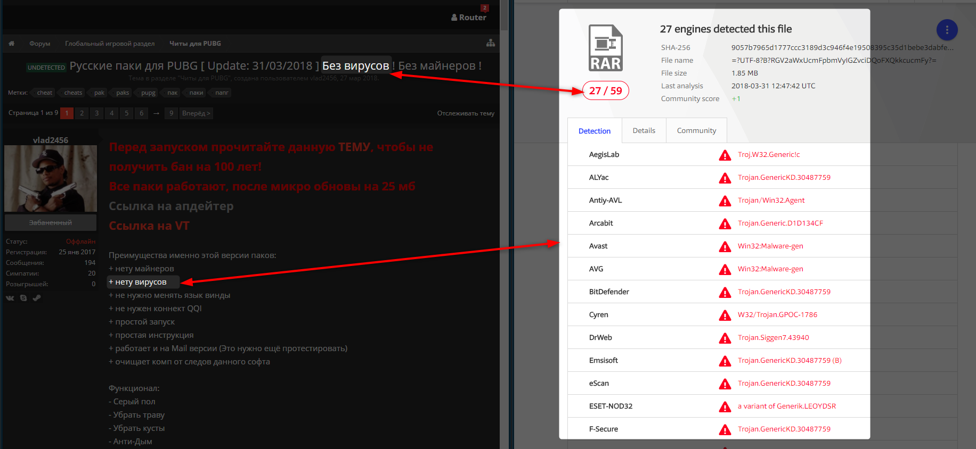Go to thread page 4
Image resolution: width=976 pixels, height=449 pixels.
coord(111,113)
